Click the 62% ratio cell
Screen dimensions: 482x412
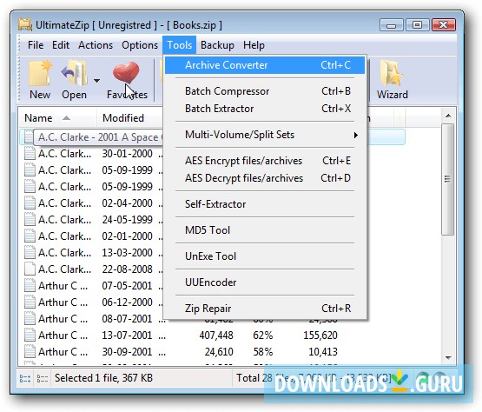click(x=263, y=336)
